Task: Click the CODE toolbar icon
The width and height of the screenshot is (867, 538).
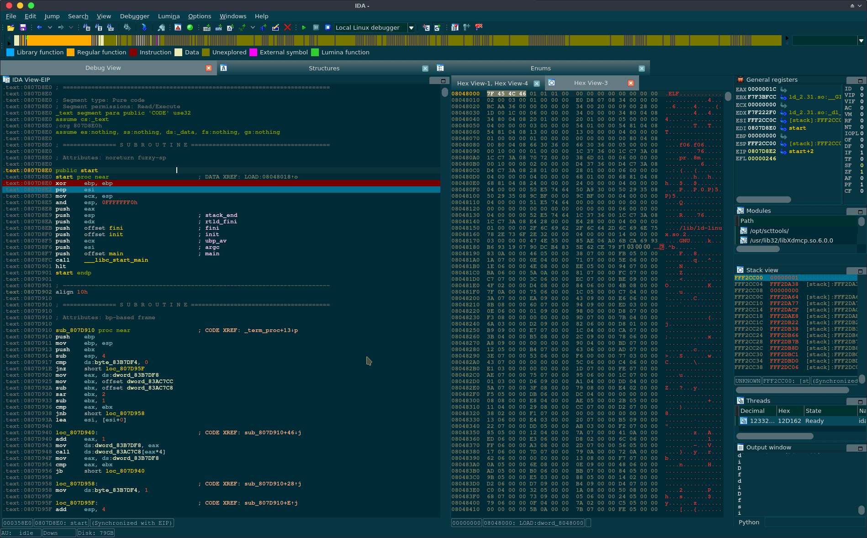Action: [207, 27]
